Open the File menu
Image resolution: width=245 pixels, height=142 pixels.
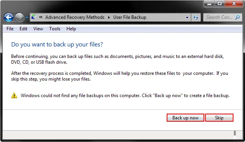tap(10, 29)
